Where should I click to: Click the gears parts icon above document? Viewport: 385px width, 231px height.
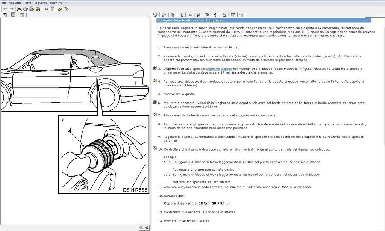pos(173,15)
